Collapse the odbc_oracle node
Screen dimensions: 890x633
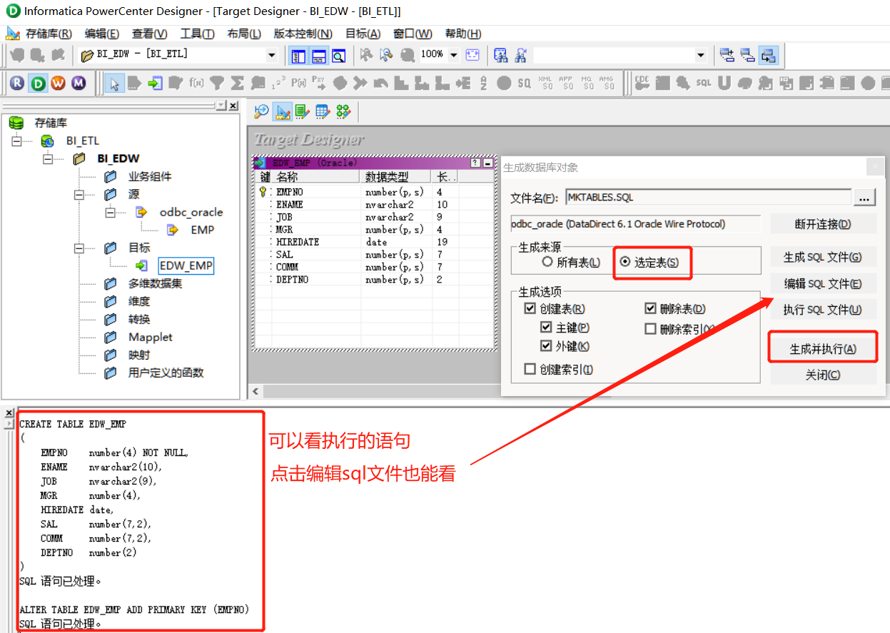point(110,212)
